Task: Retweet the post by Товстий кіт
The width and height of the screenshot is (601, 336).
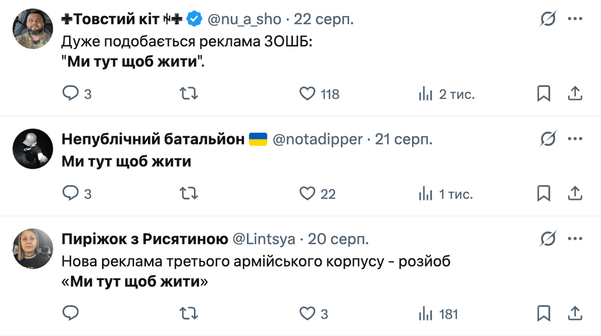Action: click(188, 94)
